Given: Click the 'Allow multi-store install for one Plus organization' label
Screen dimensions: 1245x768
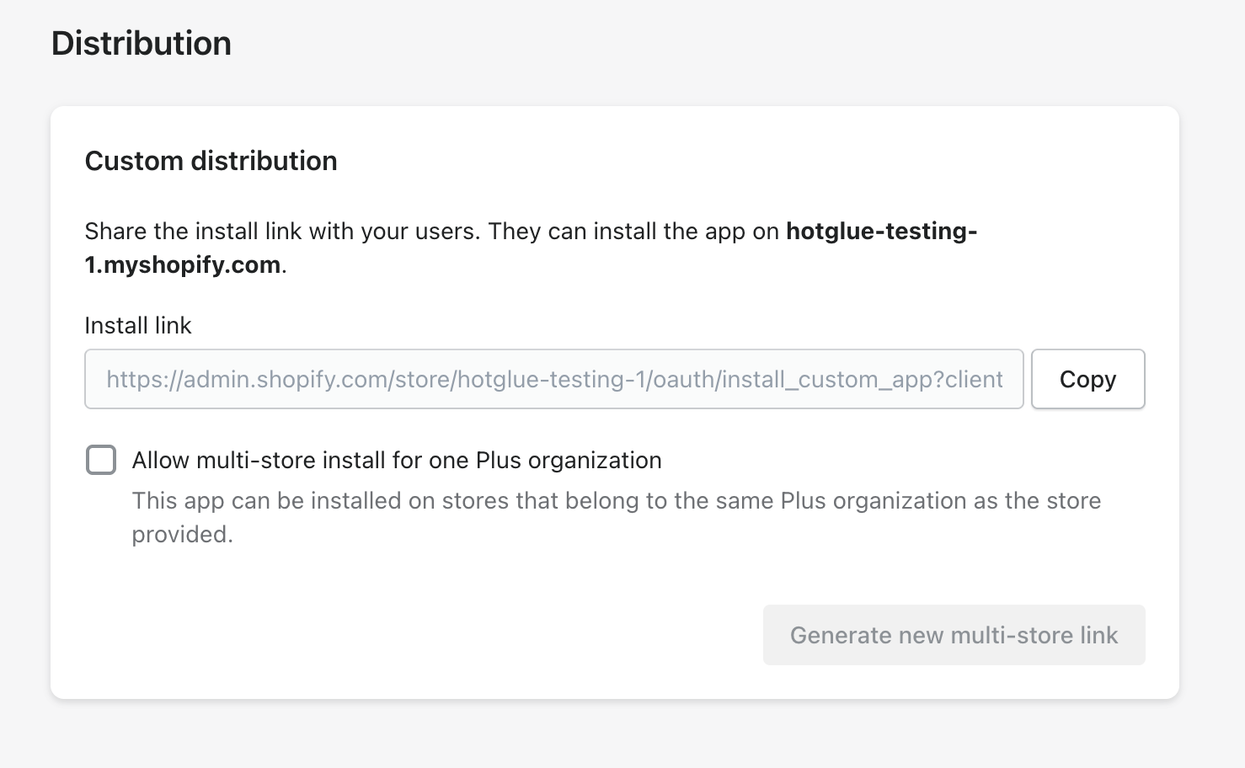Looking at the screenshot, I should [396, 460].
